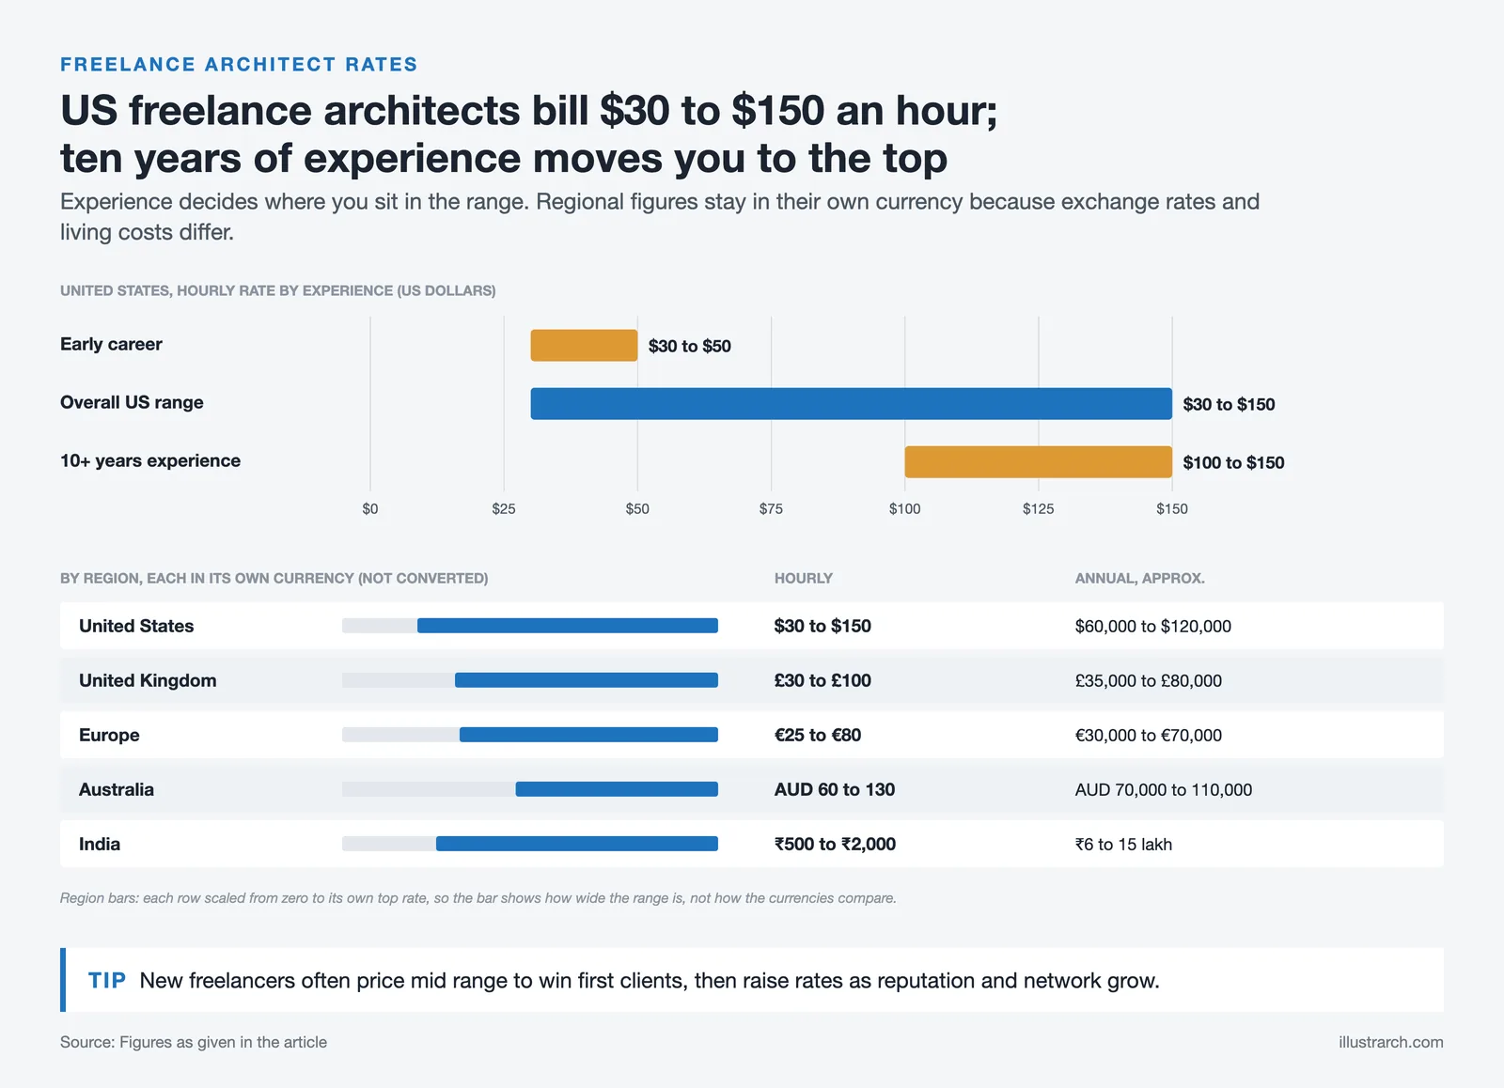Image resolution: width=1504 pixels, height=1088 pixels.
Task: Click the 'HOURLY' column header
Action: click(x=804, y=578)
